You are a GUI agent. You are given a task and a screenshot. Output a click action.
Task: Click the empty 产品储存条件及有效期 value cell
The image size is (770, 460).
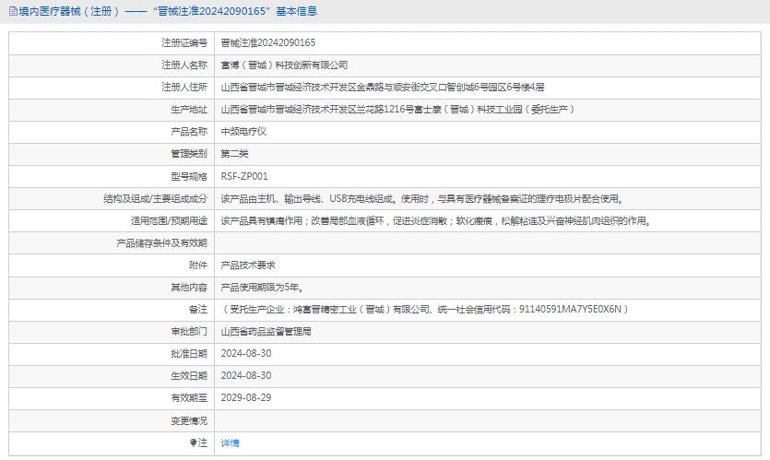click(x=487, y=242)
